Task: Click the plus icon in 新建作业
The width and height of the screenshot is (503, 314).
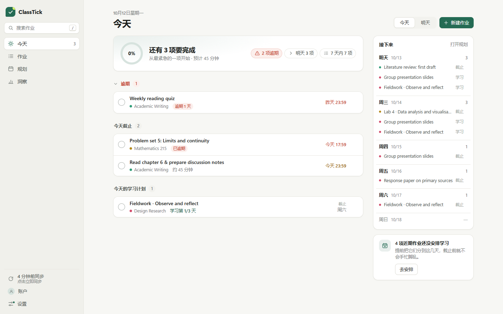Action: [x=446, y=23]
